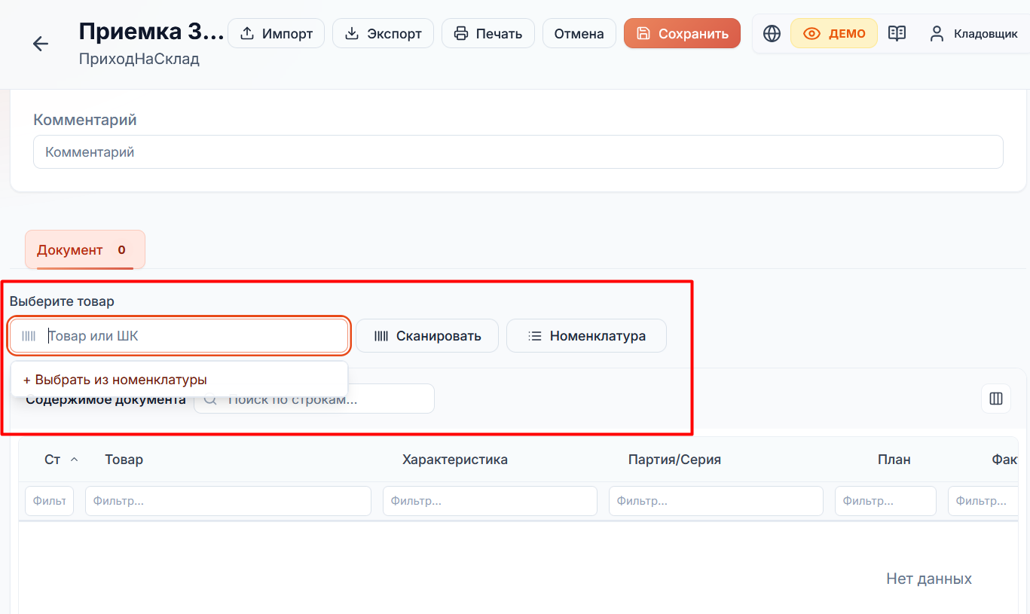The width and height of the screenshot is (1030, 614).
Task: Filter the Ст column
Action: 50,500
